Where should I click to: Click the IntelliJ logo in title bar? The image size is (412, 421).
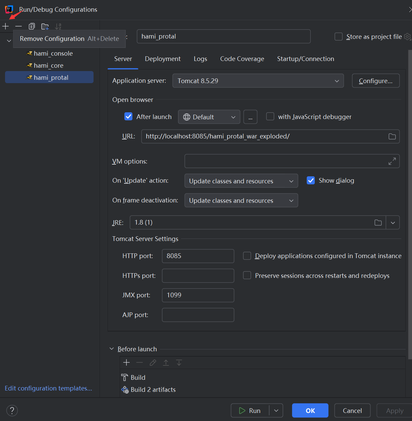pos(9,9)
